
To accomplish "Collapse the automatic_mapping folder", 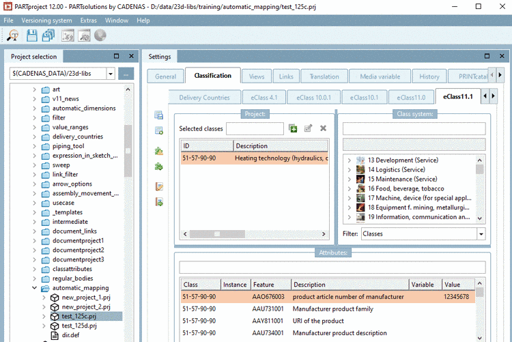I will pyautogui.click(x=34, y=288).
